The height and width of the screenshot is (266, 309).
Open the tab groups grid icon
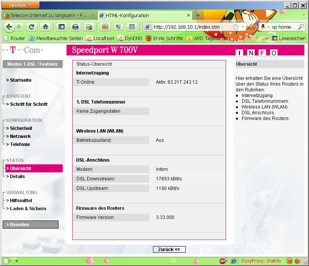pos(132,27)
